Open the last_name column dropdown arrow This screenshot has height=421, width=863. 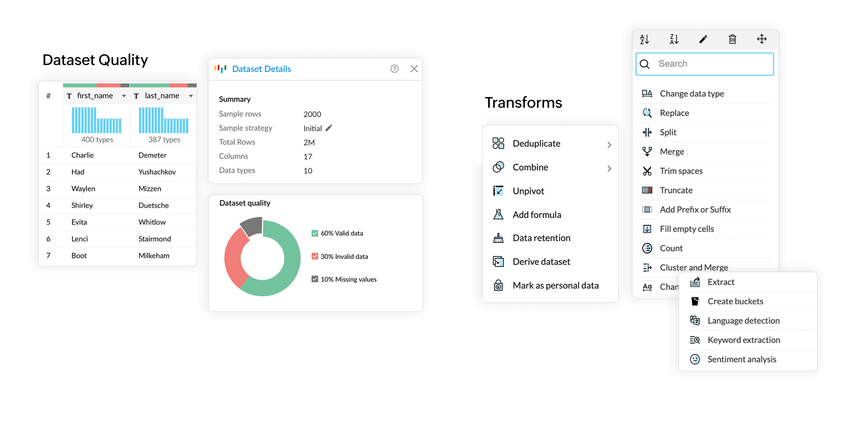coord(191,96)
